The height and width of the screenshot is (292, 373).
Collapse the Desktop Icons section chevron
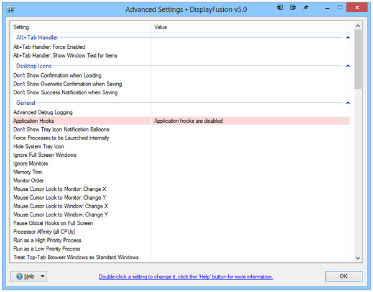click(x=348, y=66)
